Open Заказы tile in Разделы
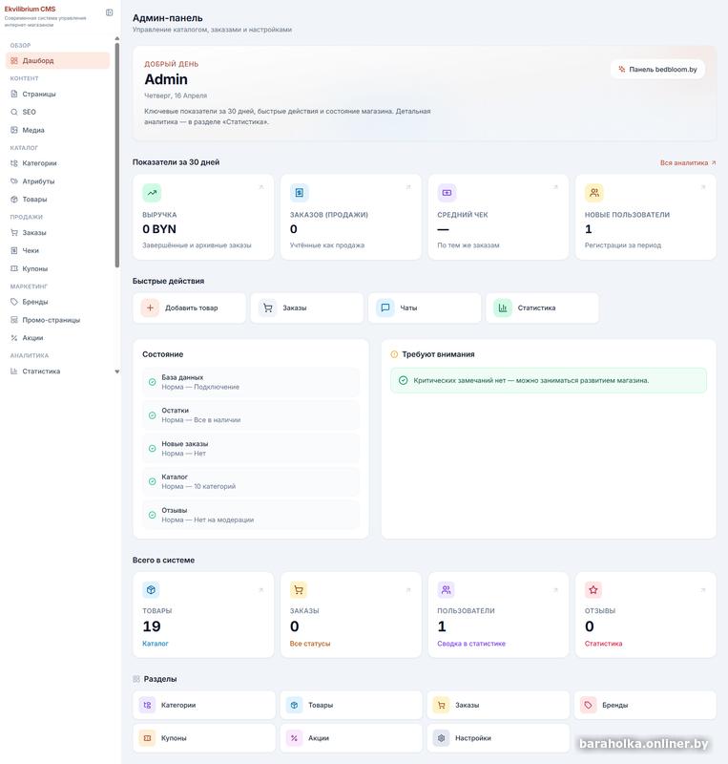 click(x=498, y=705)
